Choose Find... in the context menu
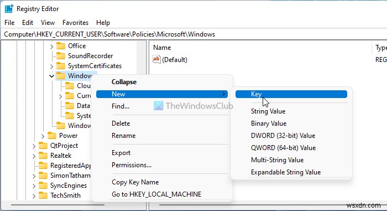This screenshot has width=387, height=211. [162, 106]
